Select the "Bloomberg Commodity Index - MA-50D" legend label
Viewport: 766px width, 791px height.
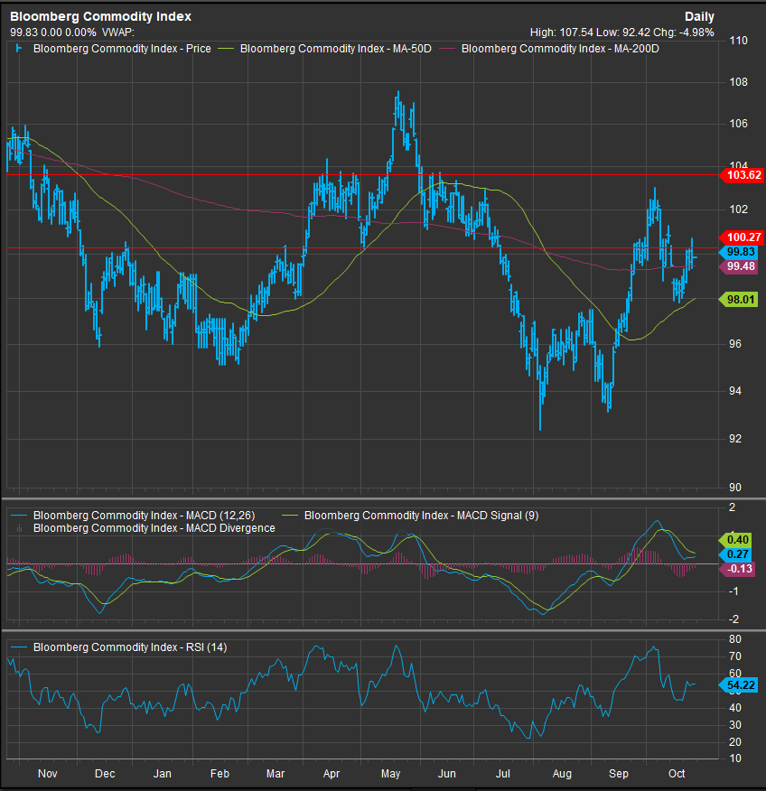click(335, 49)
